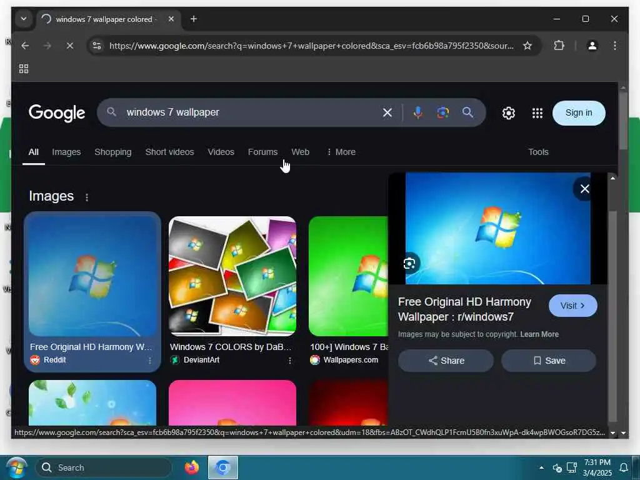The image size is (640, 480).
Task: Open the Learn More copyright link
Action: [539, 334]
